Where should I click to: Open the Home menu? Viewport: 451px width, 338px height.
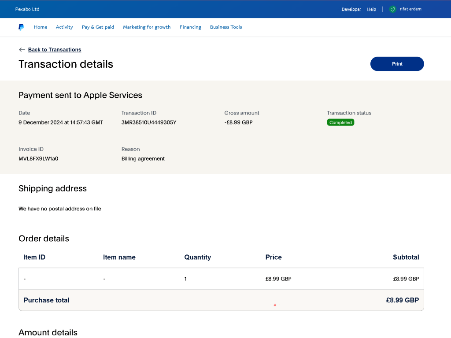click(x=41, y=27)
